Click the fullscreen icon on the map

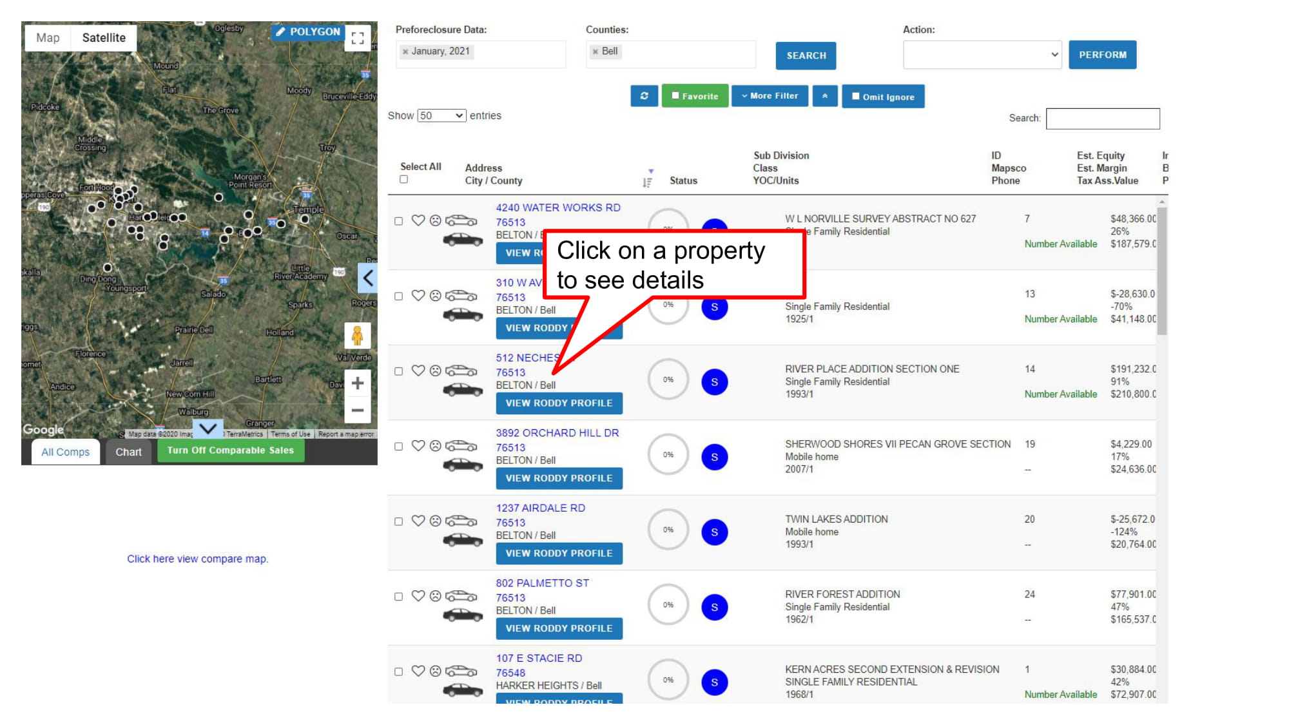[x=358, y=38]
